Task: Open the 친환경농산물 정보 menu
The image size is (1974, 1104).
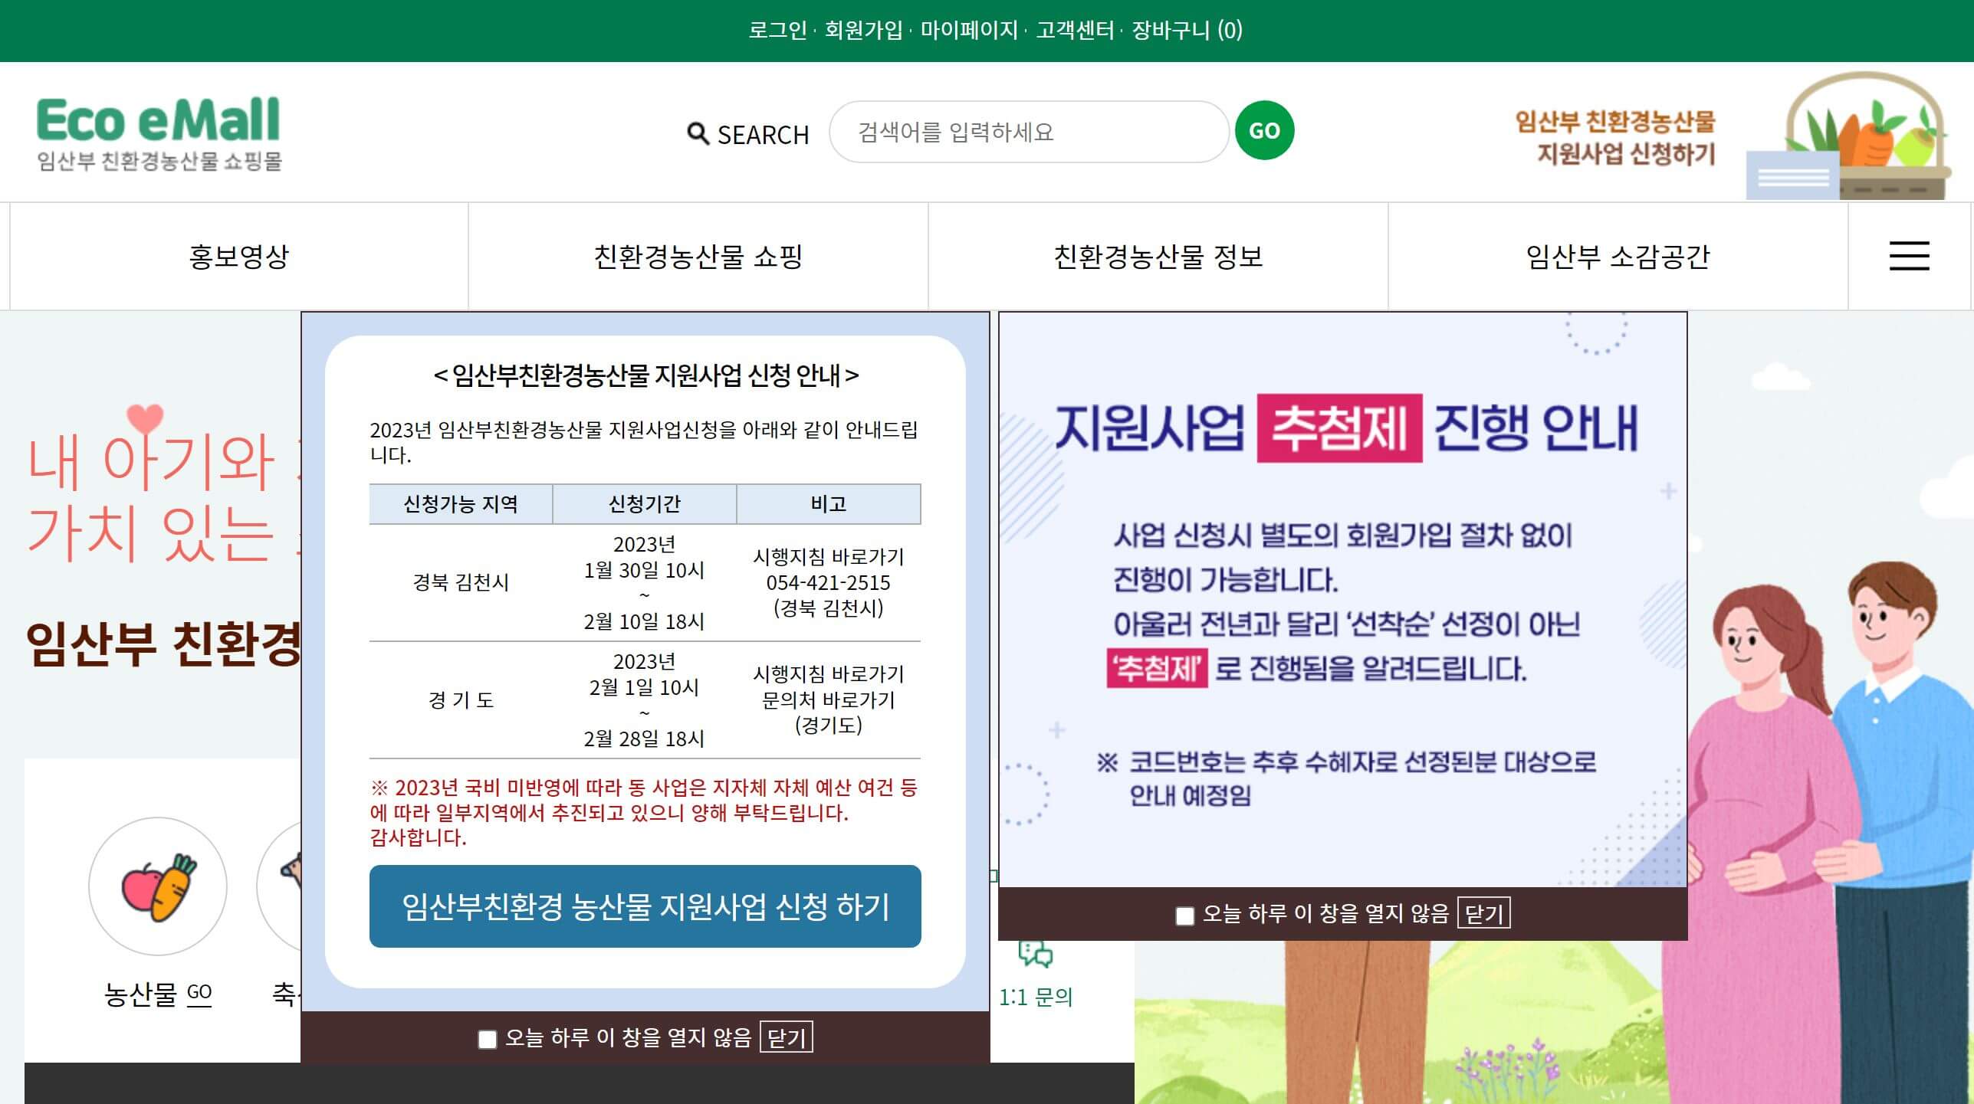Action: [1158, 256]
